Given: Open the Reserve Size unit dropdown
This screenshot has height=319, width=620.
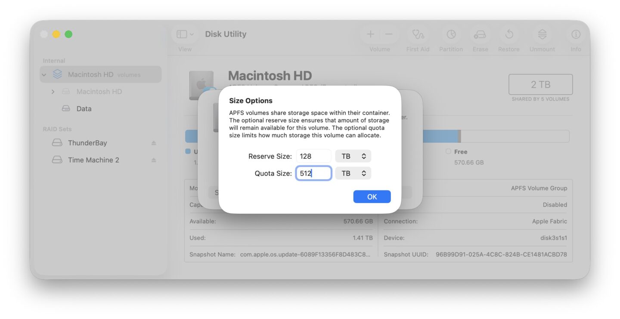Looking at the screenshot, I should pyautogui.click(x=353, y=156).
